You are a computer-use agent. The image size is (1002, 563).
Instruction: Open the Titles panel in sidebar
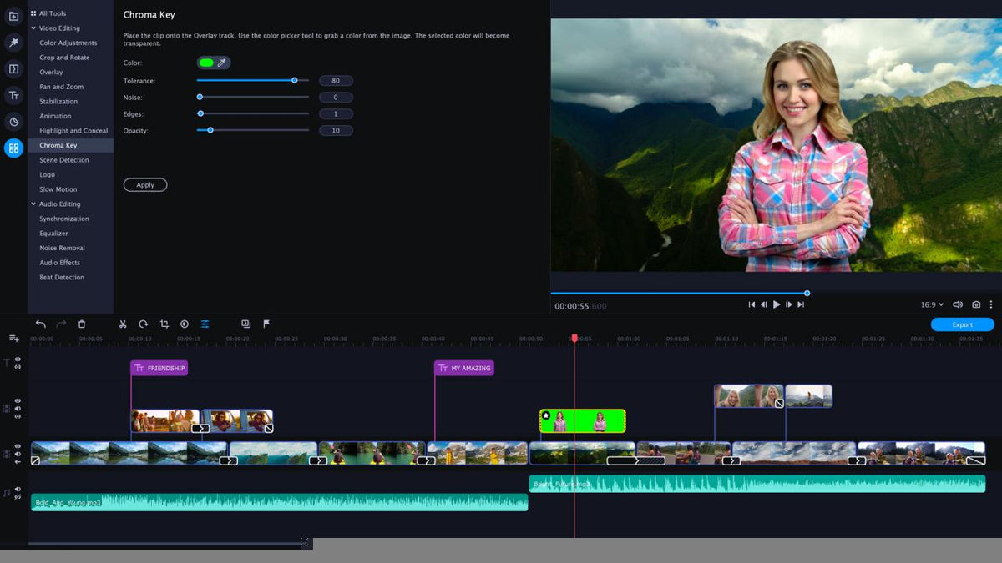13,95
